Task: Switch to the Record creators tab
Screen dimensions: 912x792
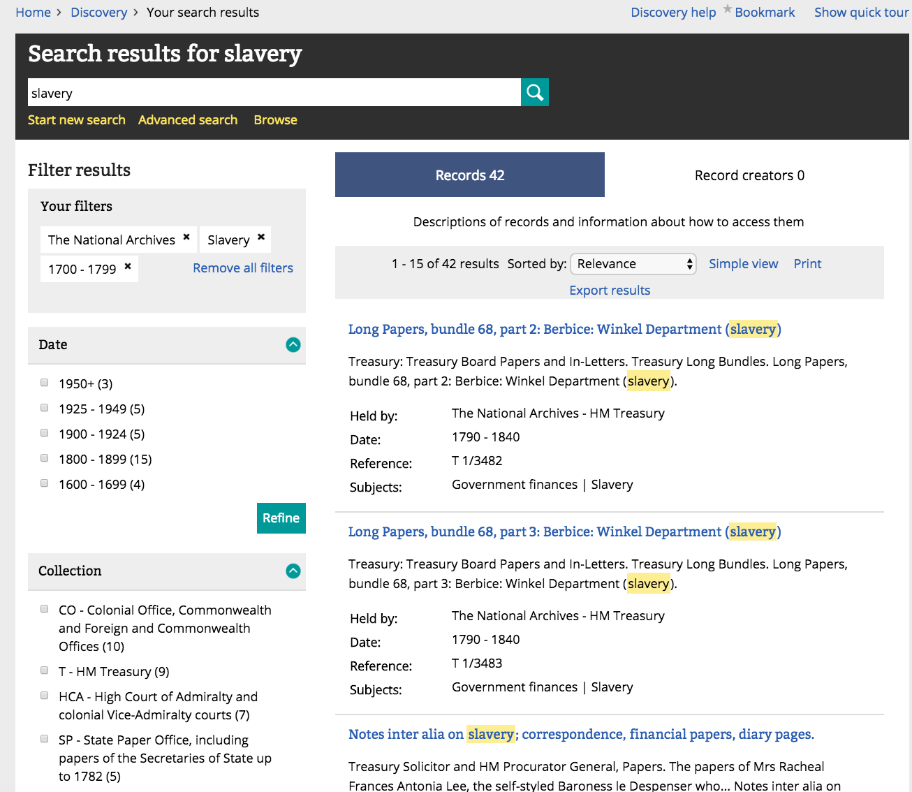Action: tap(749, 175)
